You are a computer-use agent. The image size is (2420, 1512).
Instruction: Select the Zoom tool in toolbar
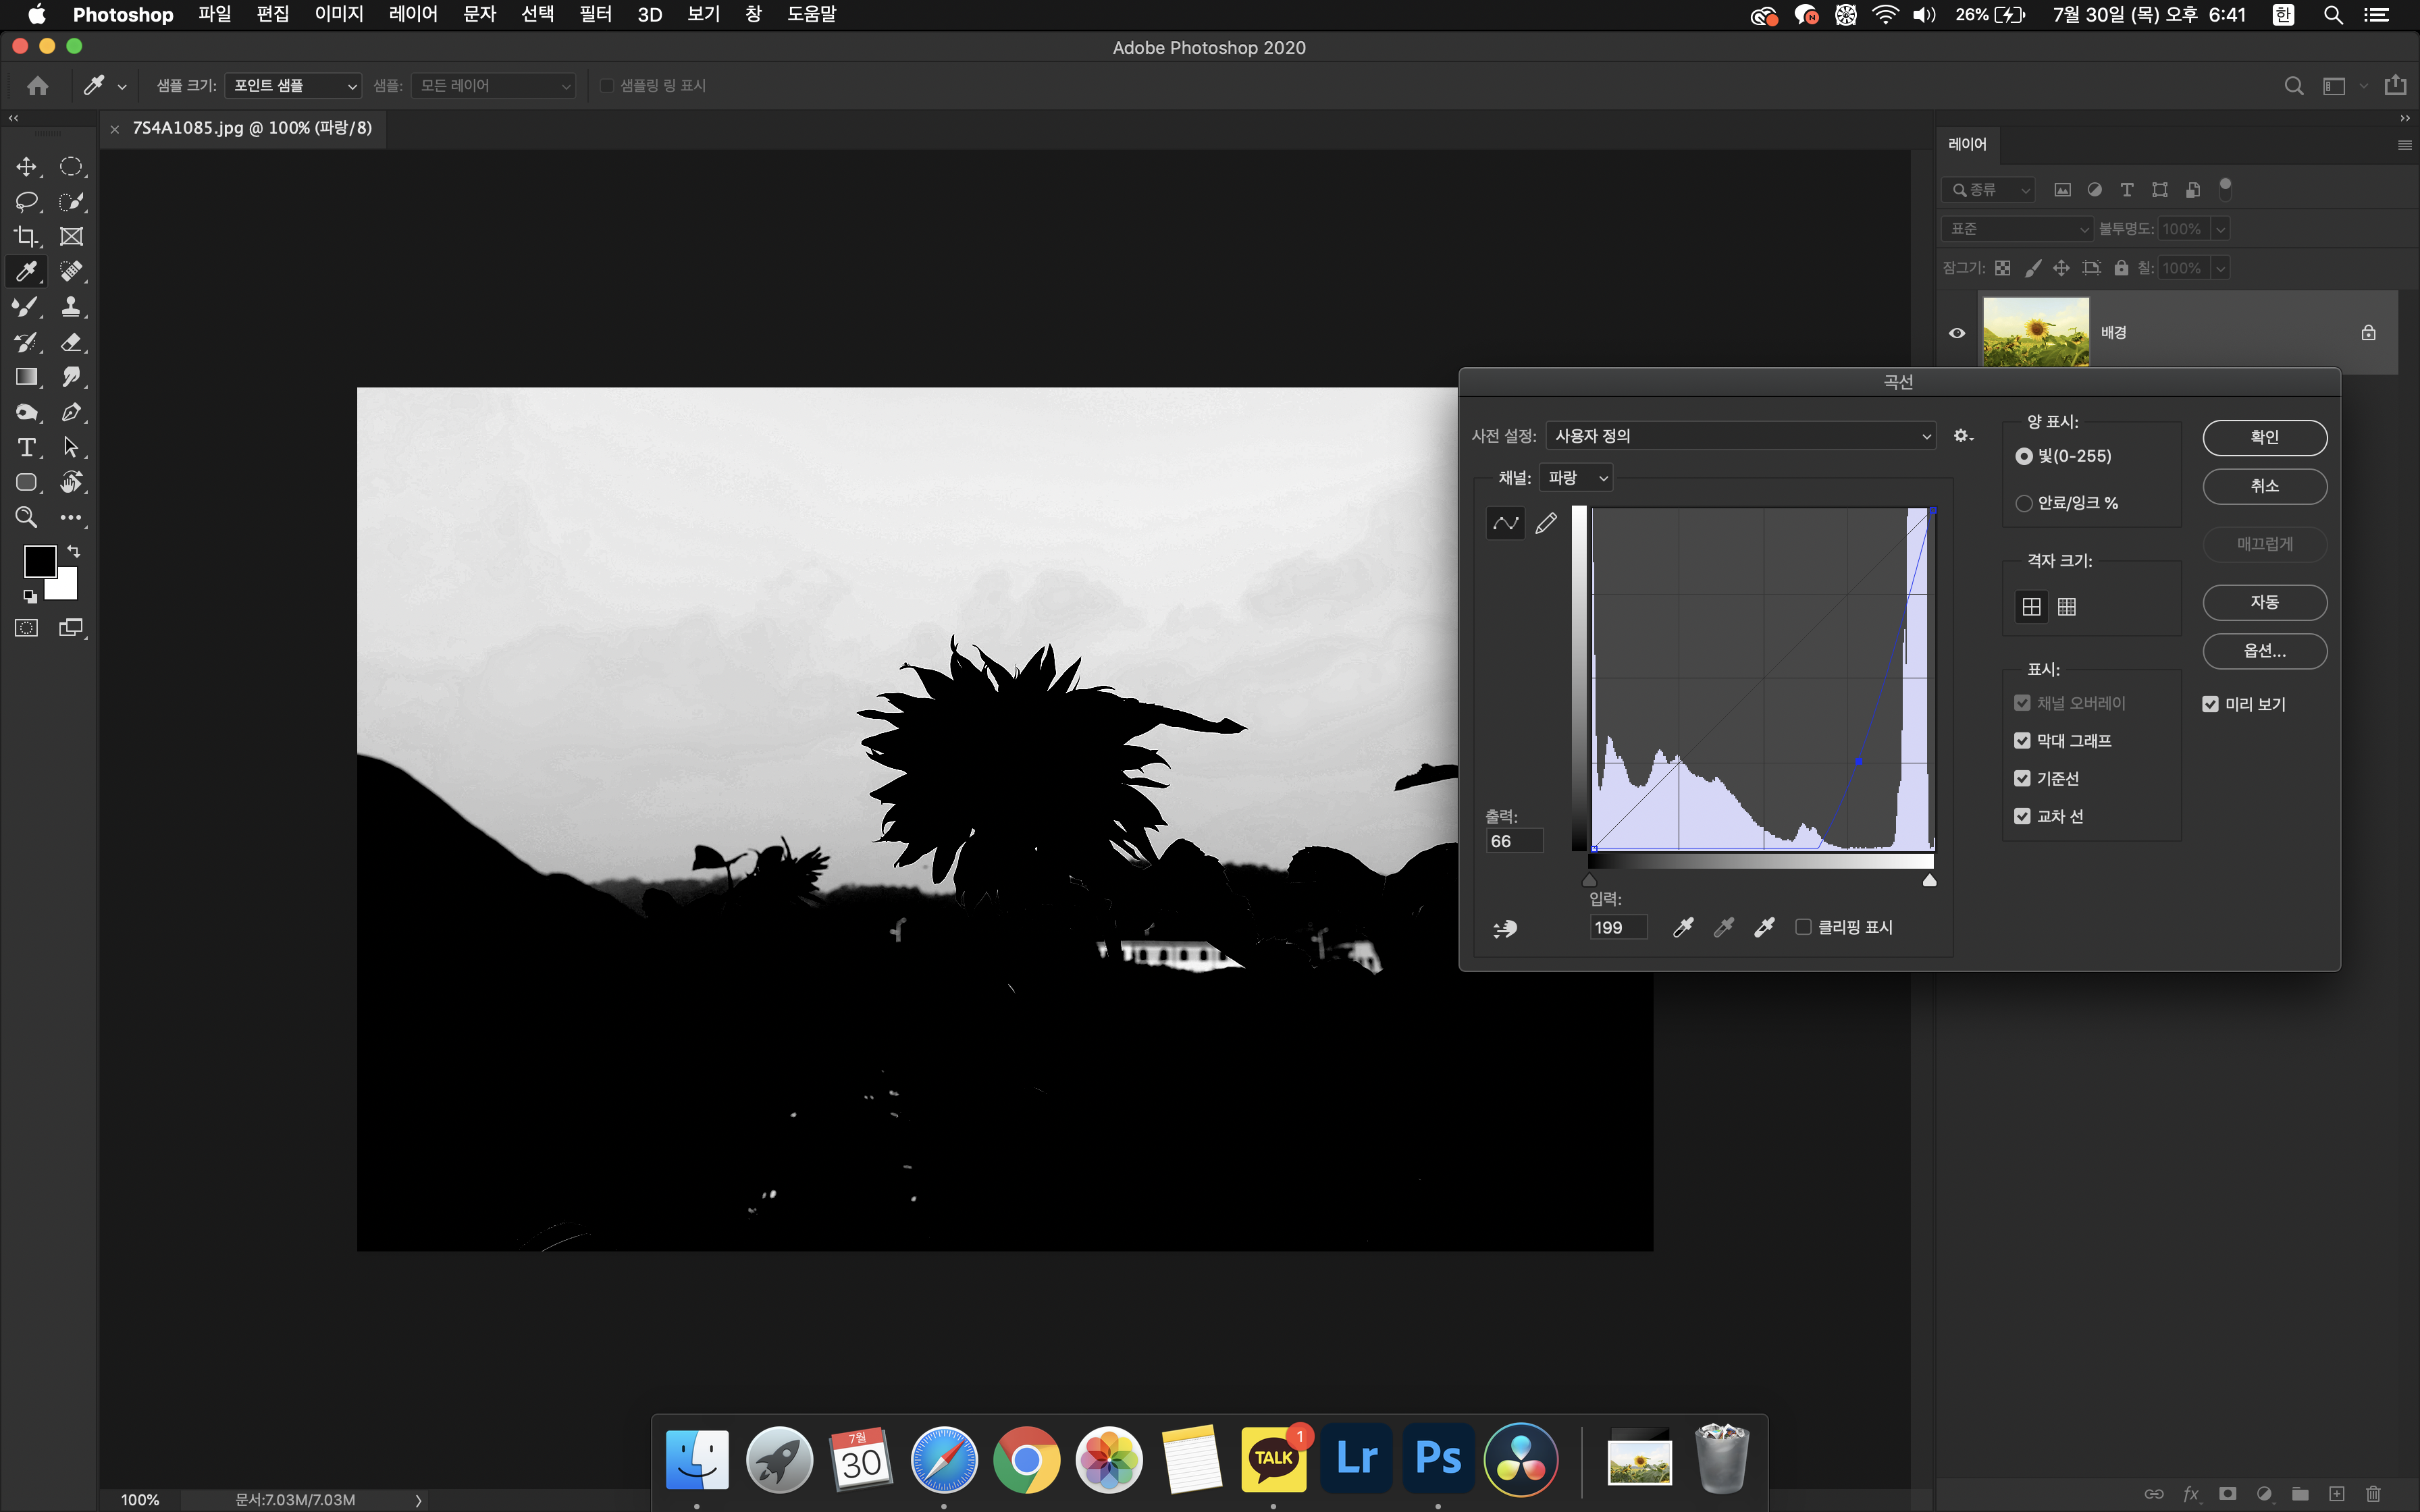(26, 517)
